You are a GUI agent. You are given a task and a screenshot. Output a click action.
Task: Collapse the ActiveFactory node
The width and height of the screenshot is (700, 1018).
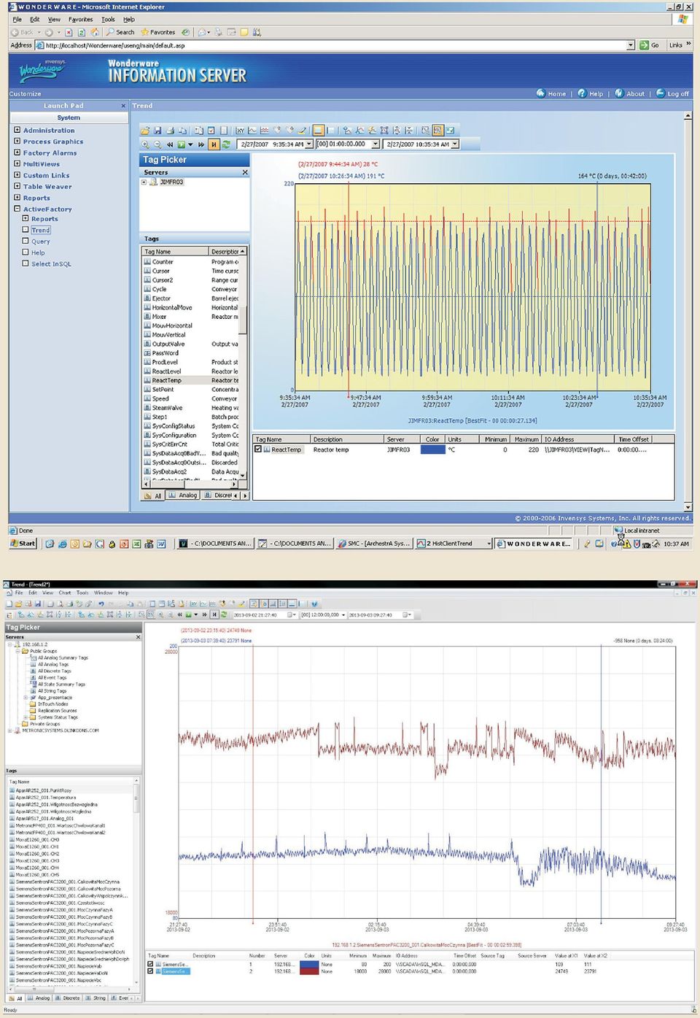tap(17, 209)
